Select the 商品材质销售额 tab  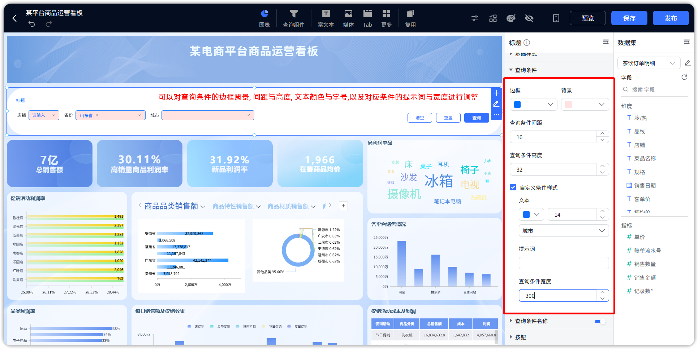tap(288, 206)
